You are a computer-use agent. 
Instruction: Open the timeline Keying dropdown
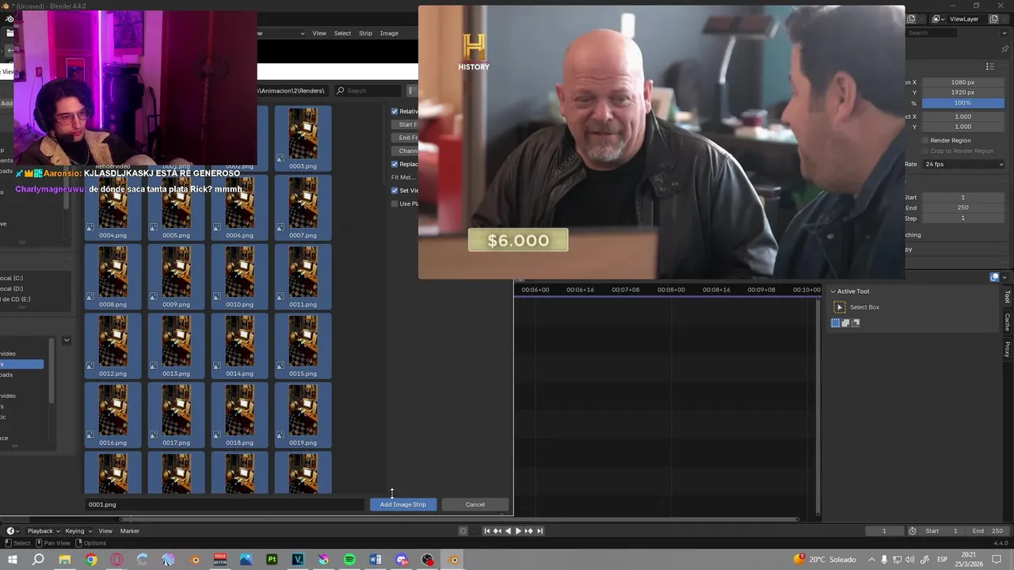pyautogui.click(x=77, y=531)
